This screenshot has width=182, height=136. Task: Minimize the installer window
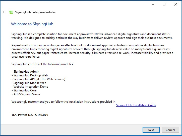click(153, 5)
